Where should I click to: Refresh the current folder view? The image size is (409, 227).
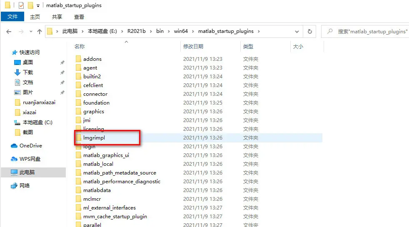click(309, 31)
